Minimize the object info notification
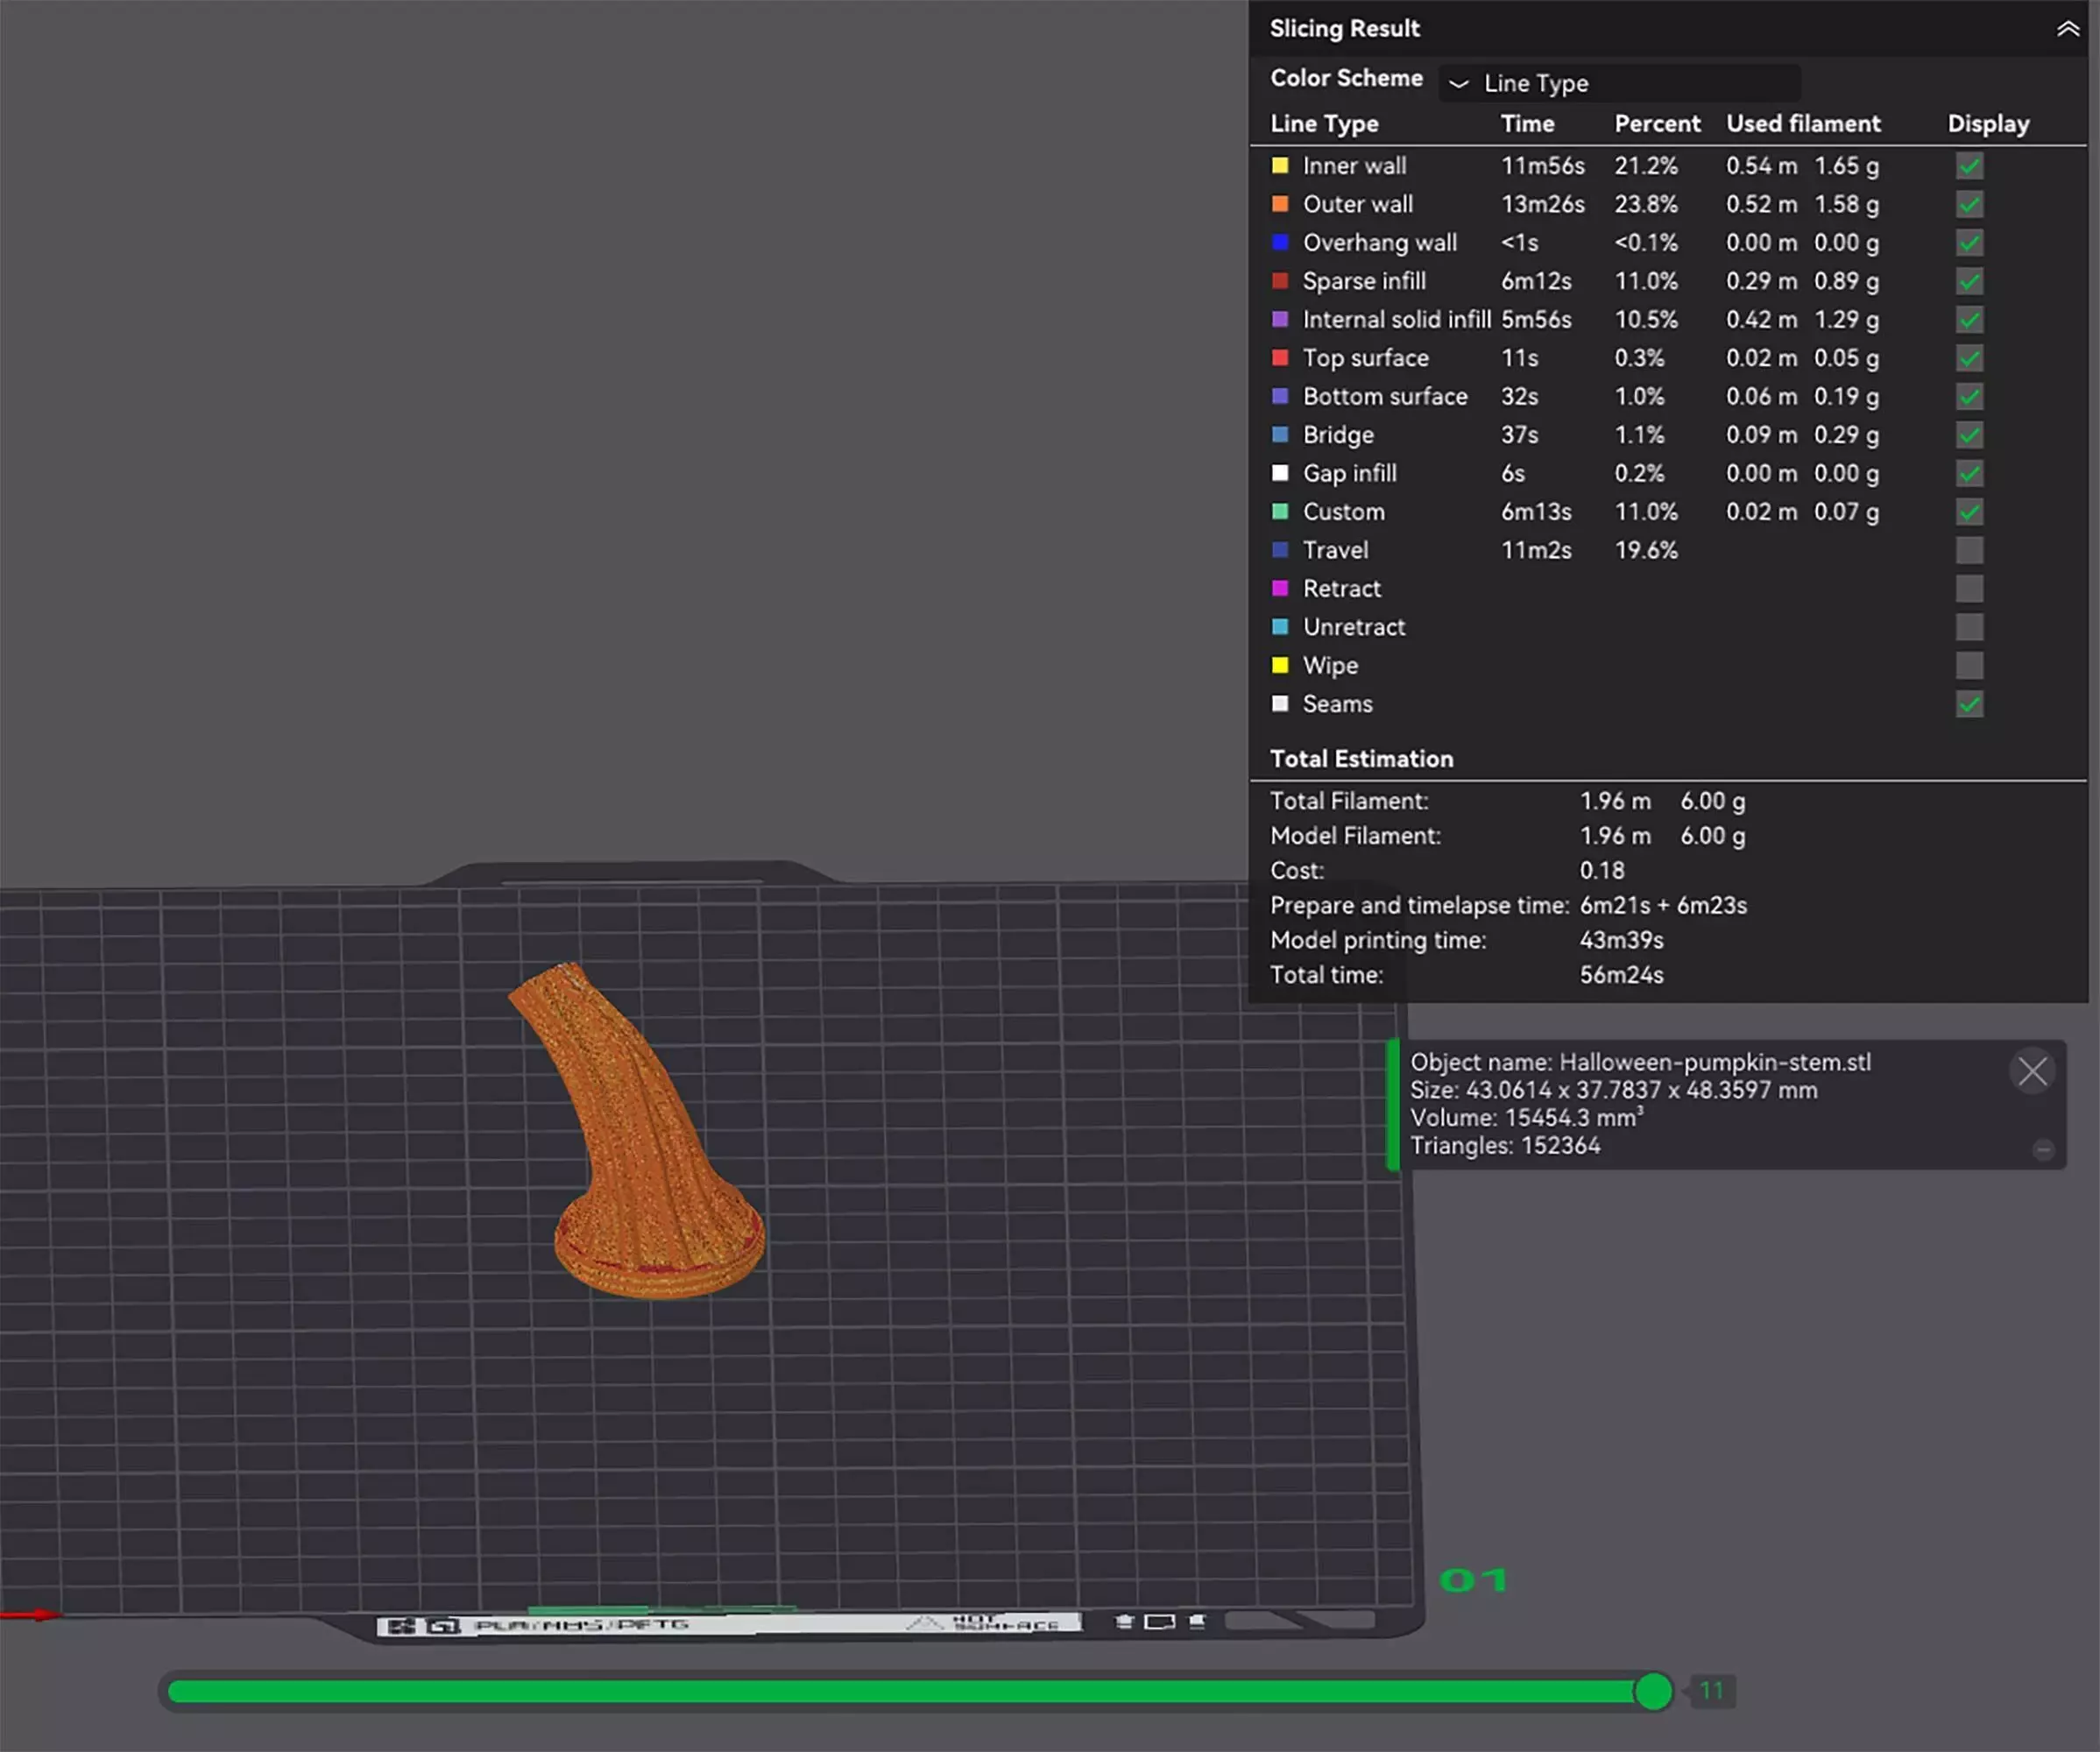This screenshot has width=2100, height=1752. (2043, 1150)
